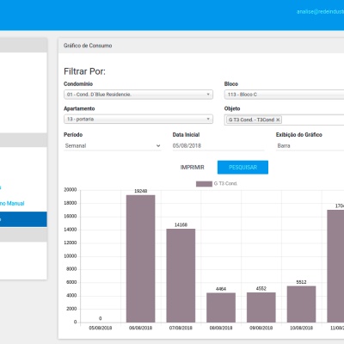Click the 08/08/2018 bar valued 4464
This screenshot has width=344, height=344.
point(221,308)
